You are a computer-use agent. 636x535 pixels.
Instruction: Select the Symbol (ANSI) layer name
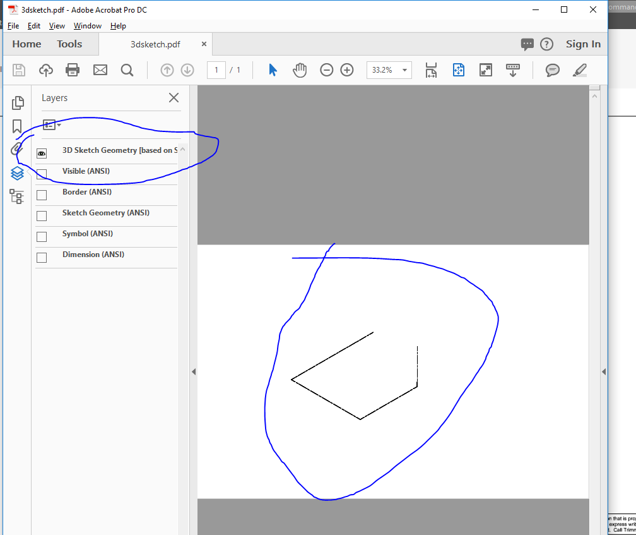pyautogui.click(x=88, y=234)
